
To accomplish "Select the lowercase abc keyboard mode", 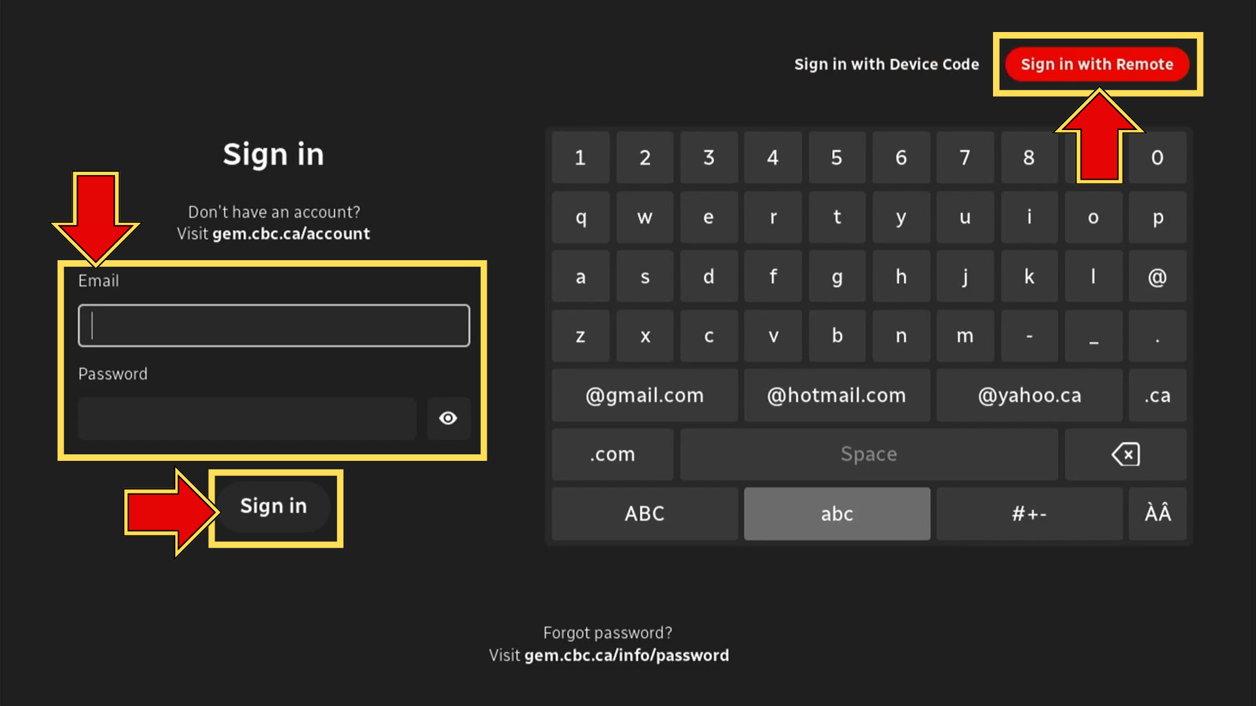I will pyautogui.click(x=837, y=514).
